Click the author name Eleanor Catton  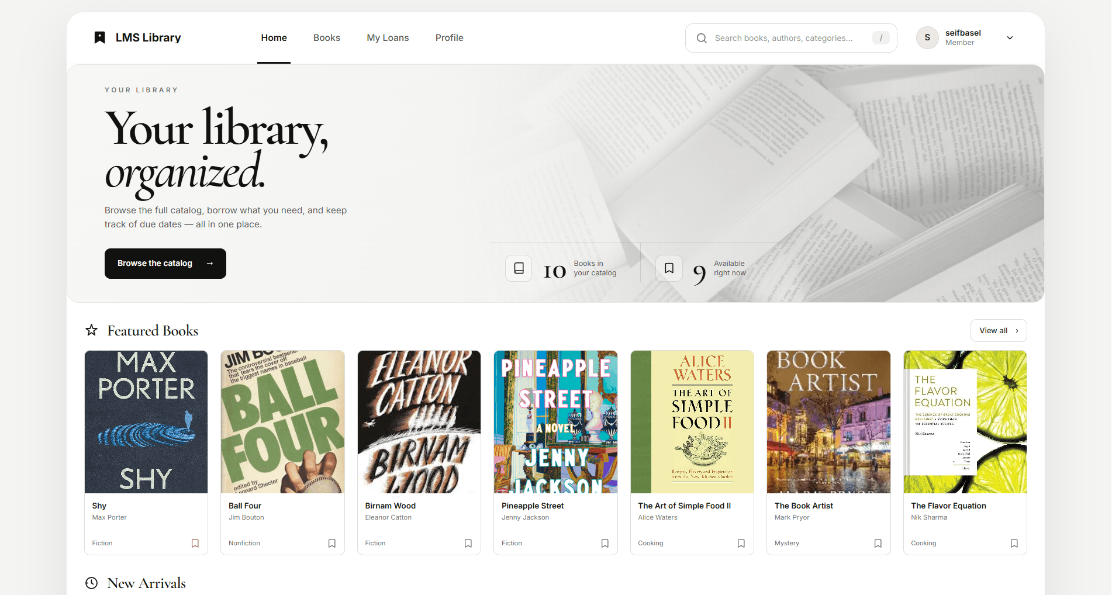(388, 518)
